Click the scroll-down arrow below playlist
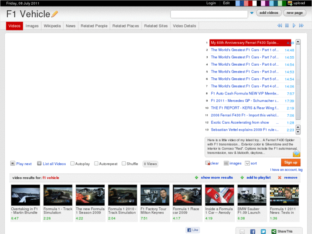This screenshot has width=312, height=234. click(298, 132)
